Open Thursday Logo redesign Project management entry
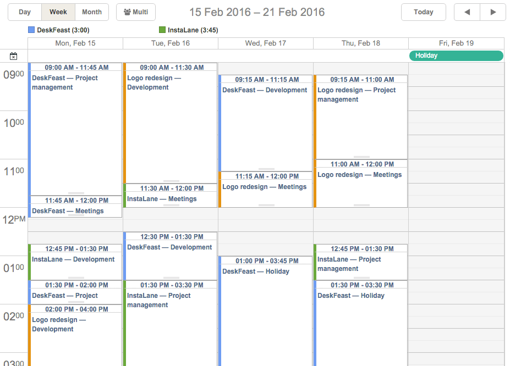Screen dimensions: 510x366 (361, 117)
